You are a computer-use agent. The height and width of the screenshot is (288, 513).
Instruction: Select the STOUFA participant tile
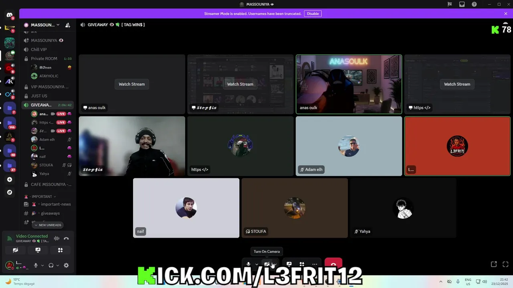[295, 208]
